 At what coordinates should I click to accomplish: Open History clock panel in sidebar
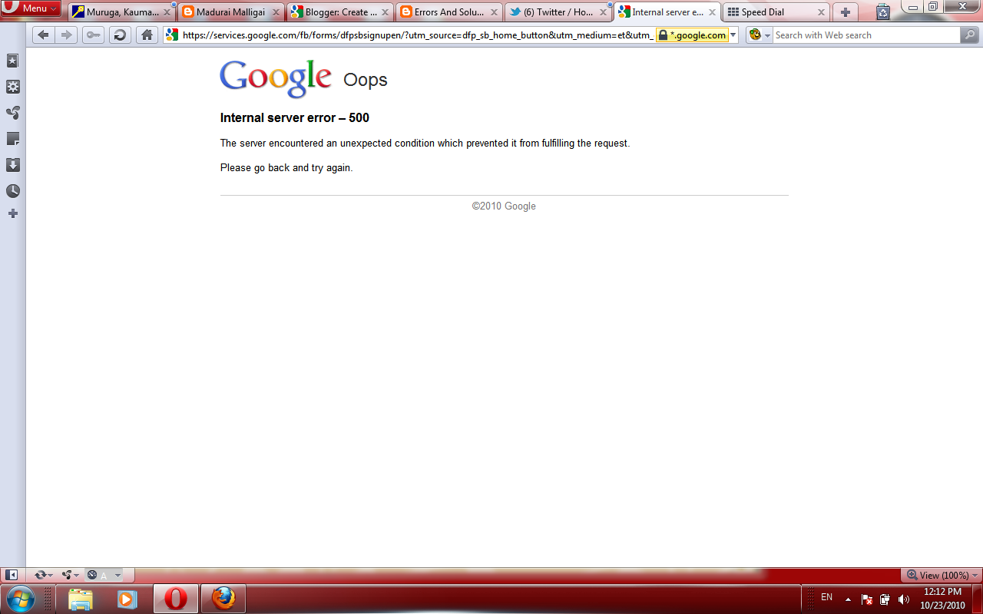coord(13,191)
